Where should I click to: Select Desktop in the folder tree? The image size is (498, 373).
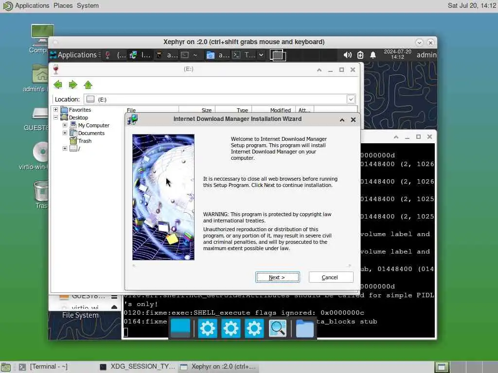pos(78,118)
